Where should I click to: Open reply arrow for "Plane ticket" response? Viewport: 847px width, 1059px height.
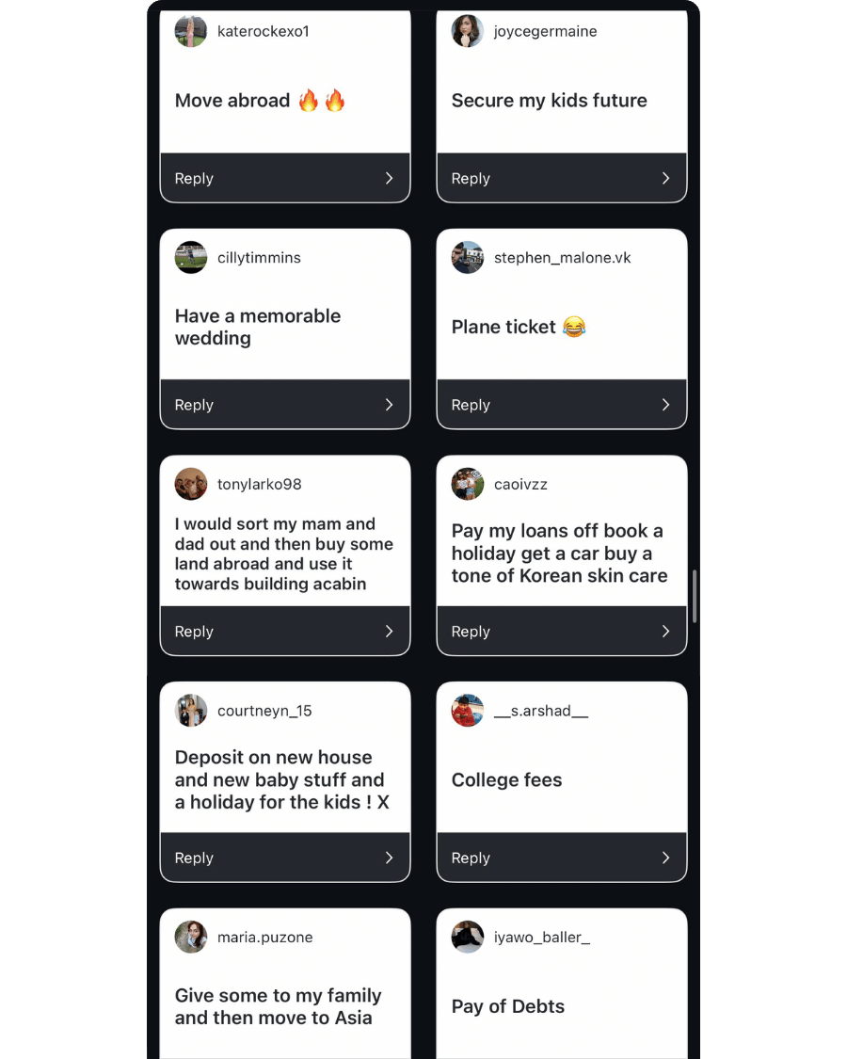(665, 405)
